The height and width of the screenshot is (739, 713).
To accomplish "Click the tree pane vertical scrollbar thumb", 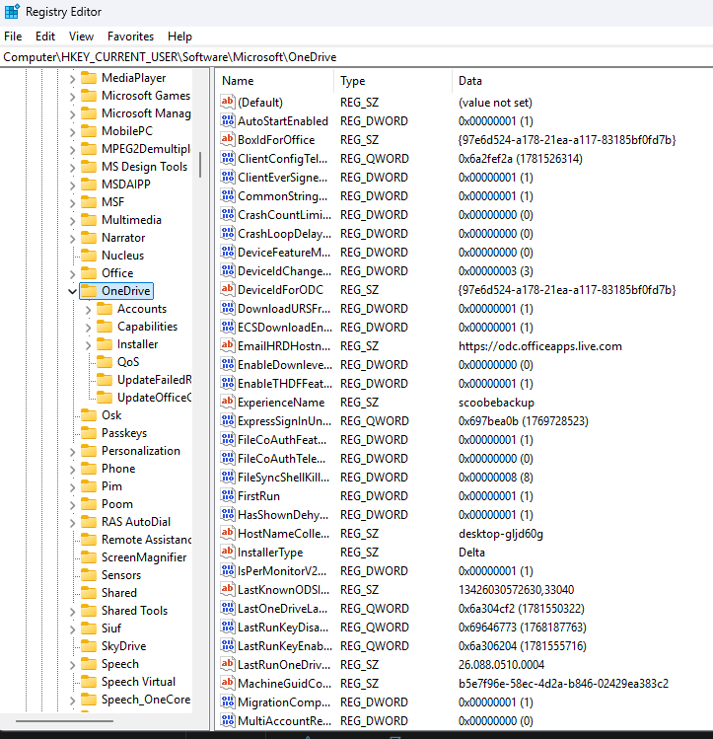I will point(200,165).
